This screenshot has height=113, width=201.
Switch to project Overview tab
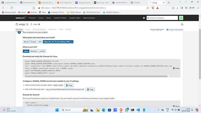(19, 30)
